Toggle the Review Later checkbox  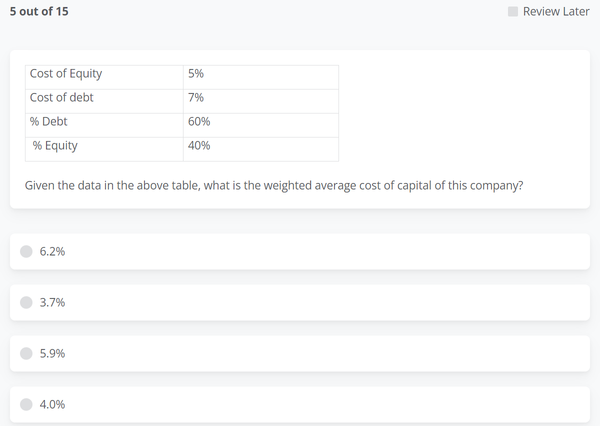(x=512, y=11)
